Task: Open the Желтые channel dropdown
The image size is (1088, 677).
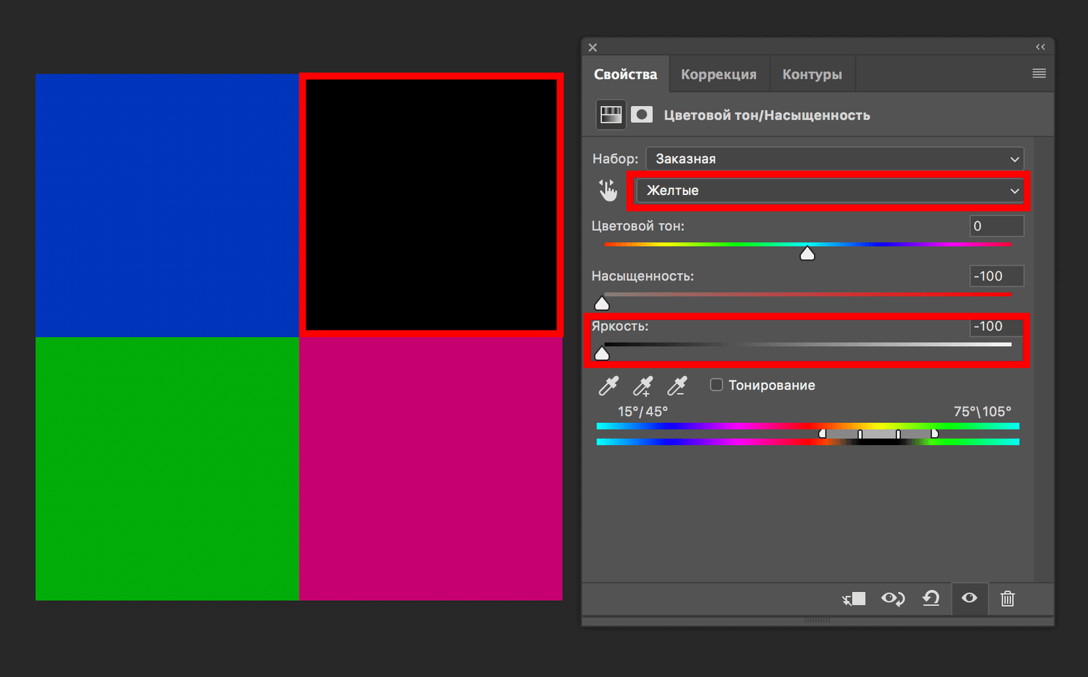Action: [x=828, y=191]
